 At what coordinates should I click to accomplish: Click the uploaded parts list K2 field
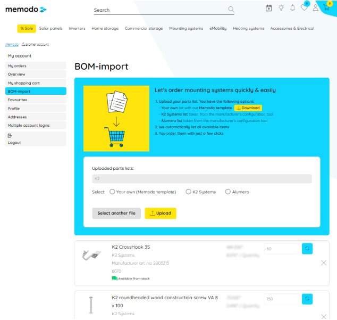(202, 178)
